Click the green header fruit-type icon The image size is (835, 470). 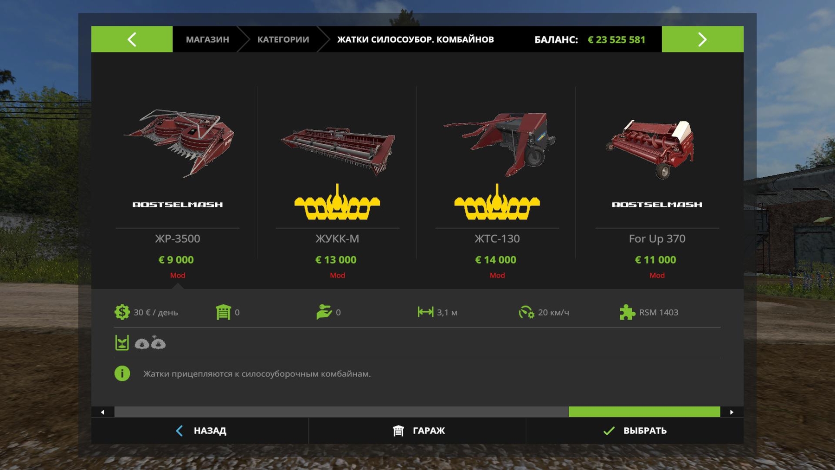click(122, 342)
